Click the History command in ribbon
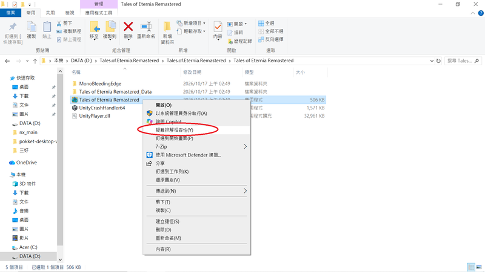This screenshot has width=485, height=272. click(239, 41)
